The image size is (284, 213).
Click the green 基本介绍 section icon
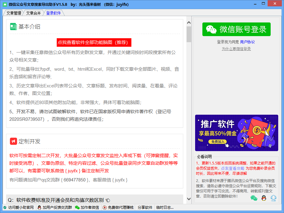pos(13,27)
